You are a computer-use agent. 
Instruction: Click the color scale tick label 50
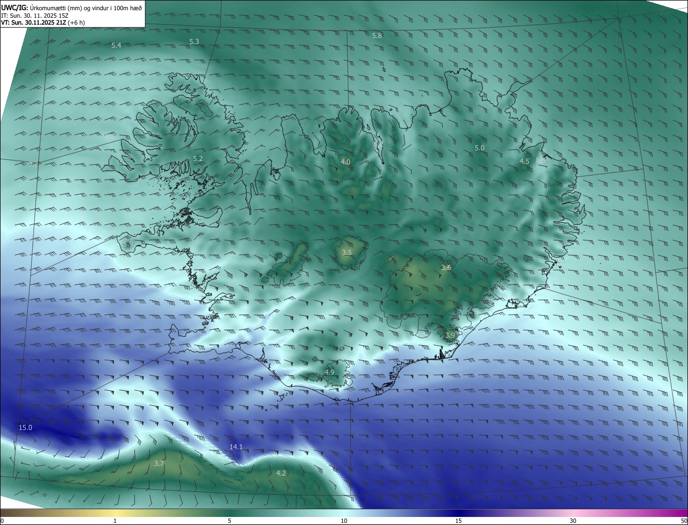[x=684, y=521]
